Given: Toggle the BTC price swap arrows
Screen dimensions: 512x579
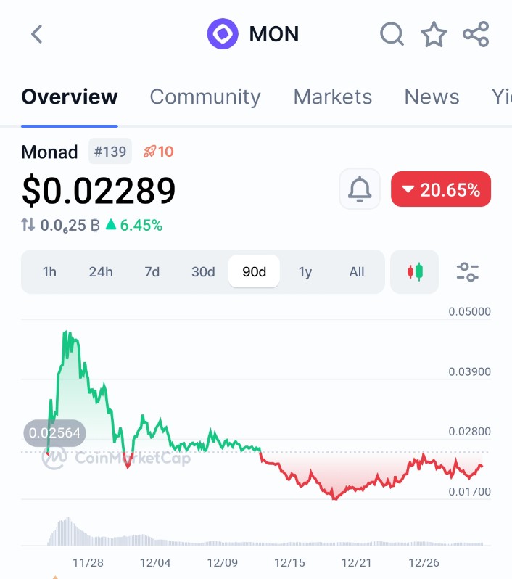Looking at the screenshot, I should (28, 226).
